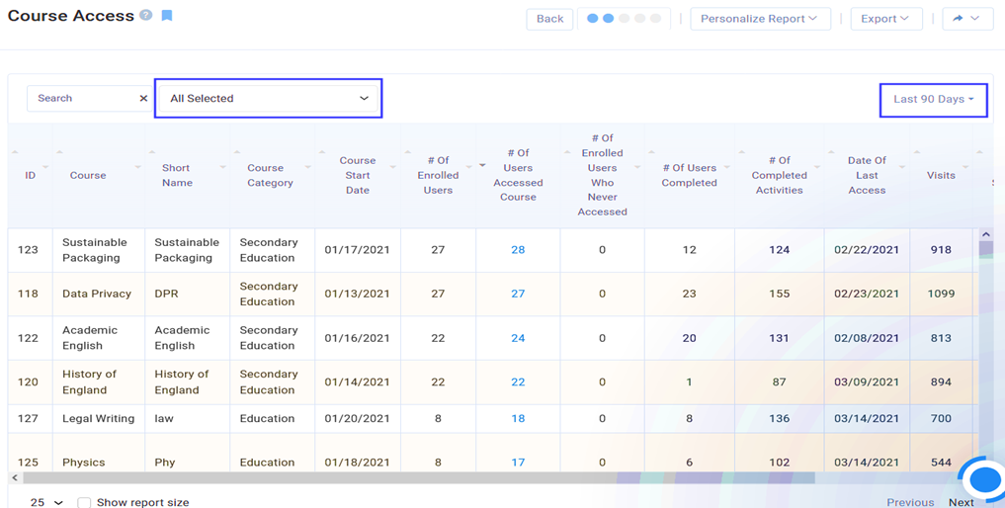Bookmark the Course Access report
This screenshot has height=508, width=1005.
click(x=167, y=16)
